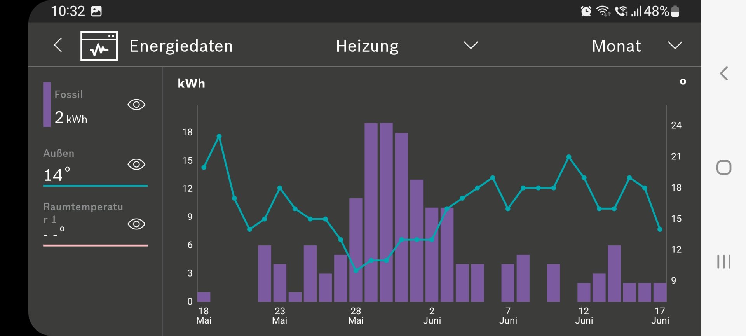Tap the Energiedaten monitor icon
This screenshot has width=746, height=336.
pos(99,46)
